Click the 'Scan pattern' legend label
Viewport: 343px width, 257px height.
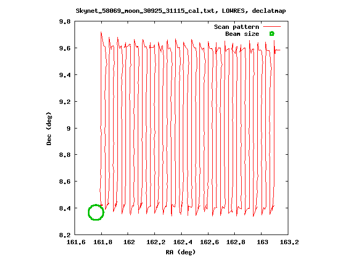236,27
